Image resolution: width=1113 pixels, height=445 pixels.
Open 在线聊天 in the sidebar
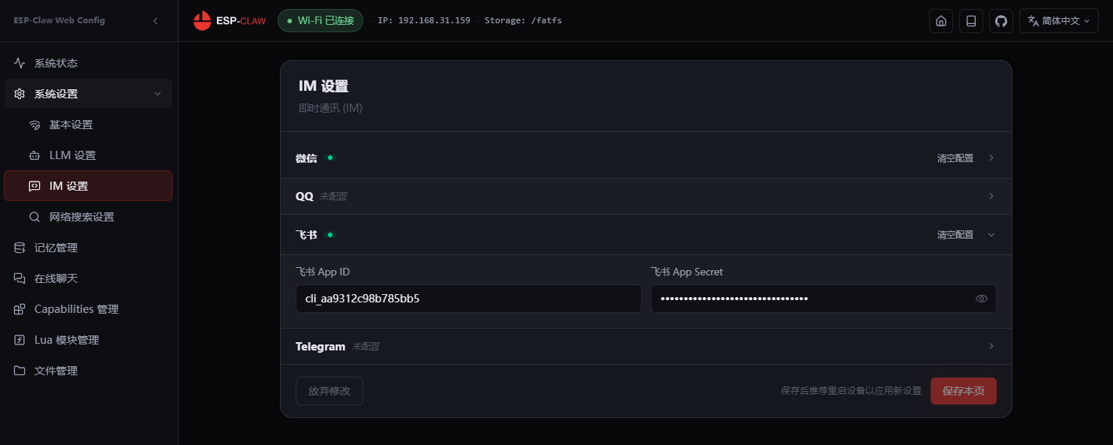pos(89,278)
